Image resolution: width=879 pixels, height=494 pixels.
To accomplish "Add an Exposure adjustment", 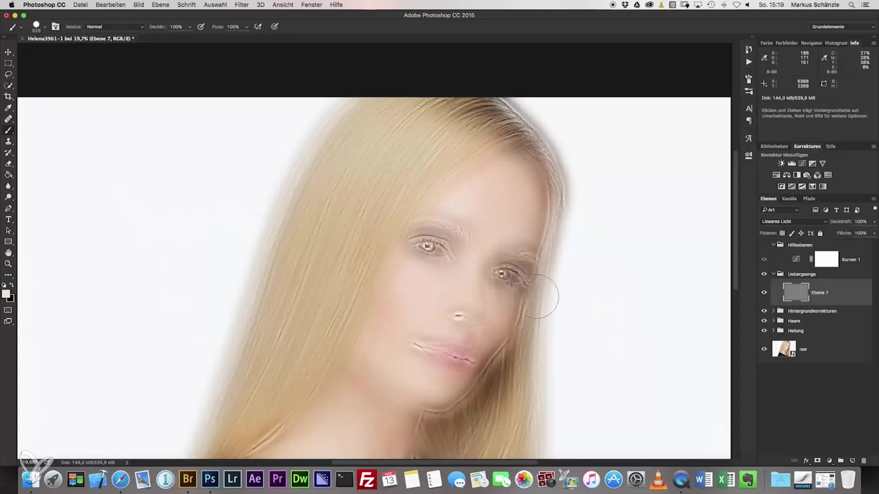I will click(x=813, y=163).
